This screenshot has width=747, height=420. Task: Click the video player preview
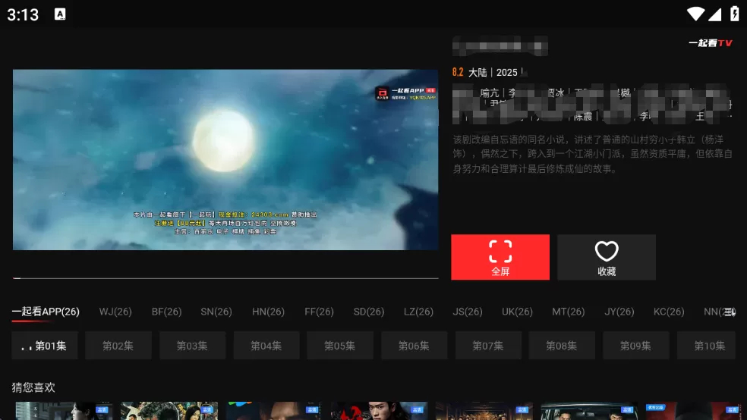[x=225, y=160]
